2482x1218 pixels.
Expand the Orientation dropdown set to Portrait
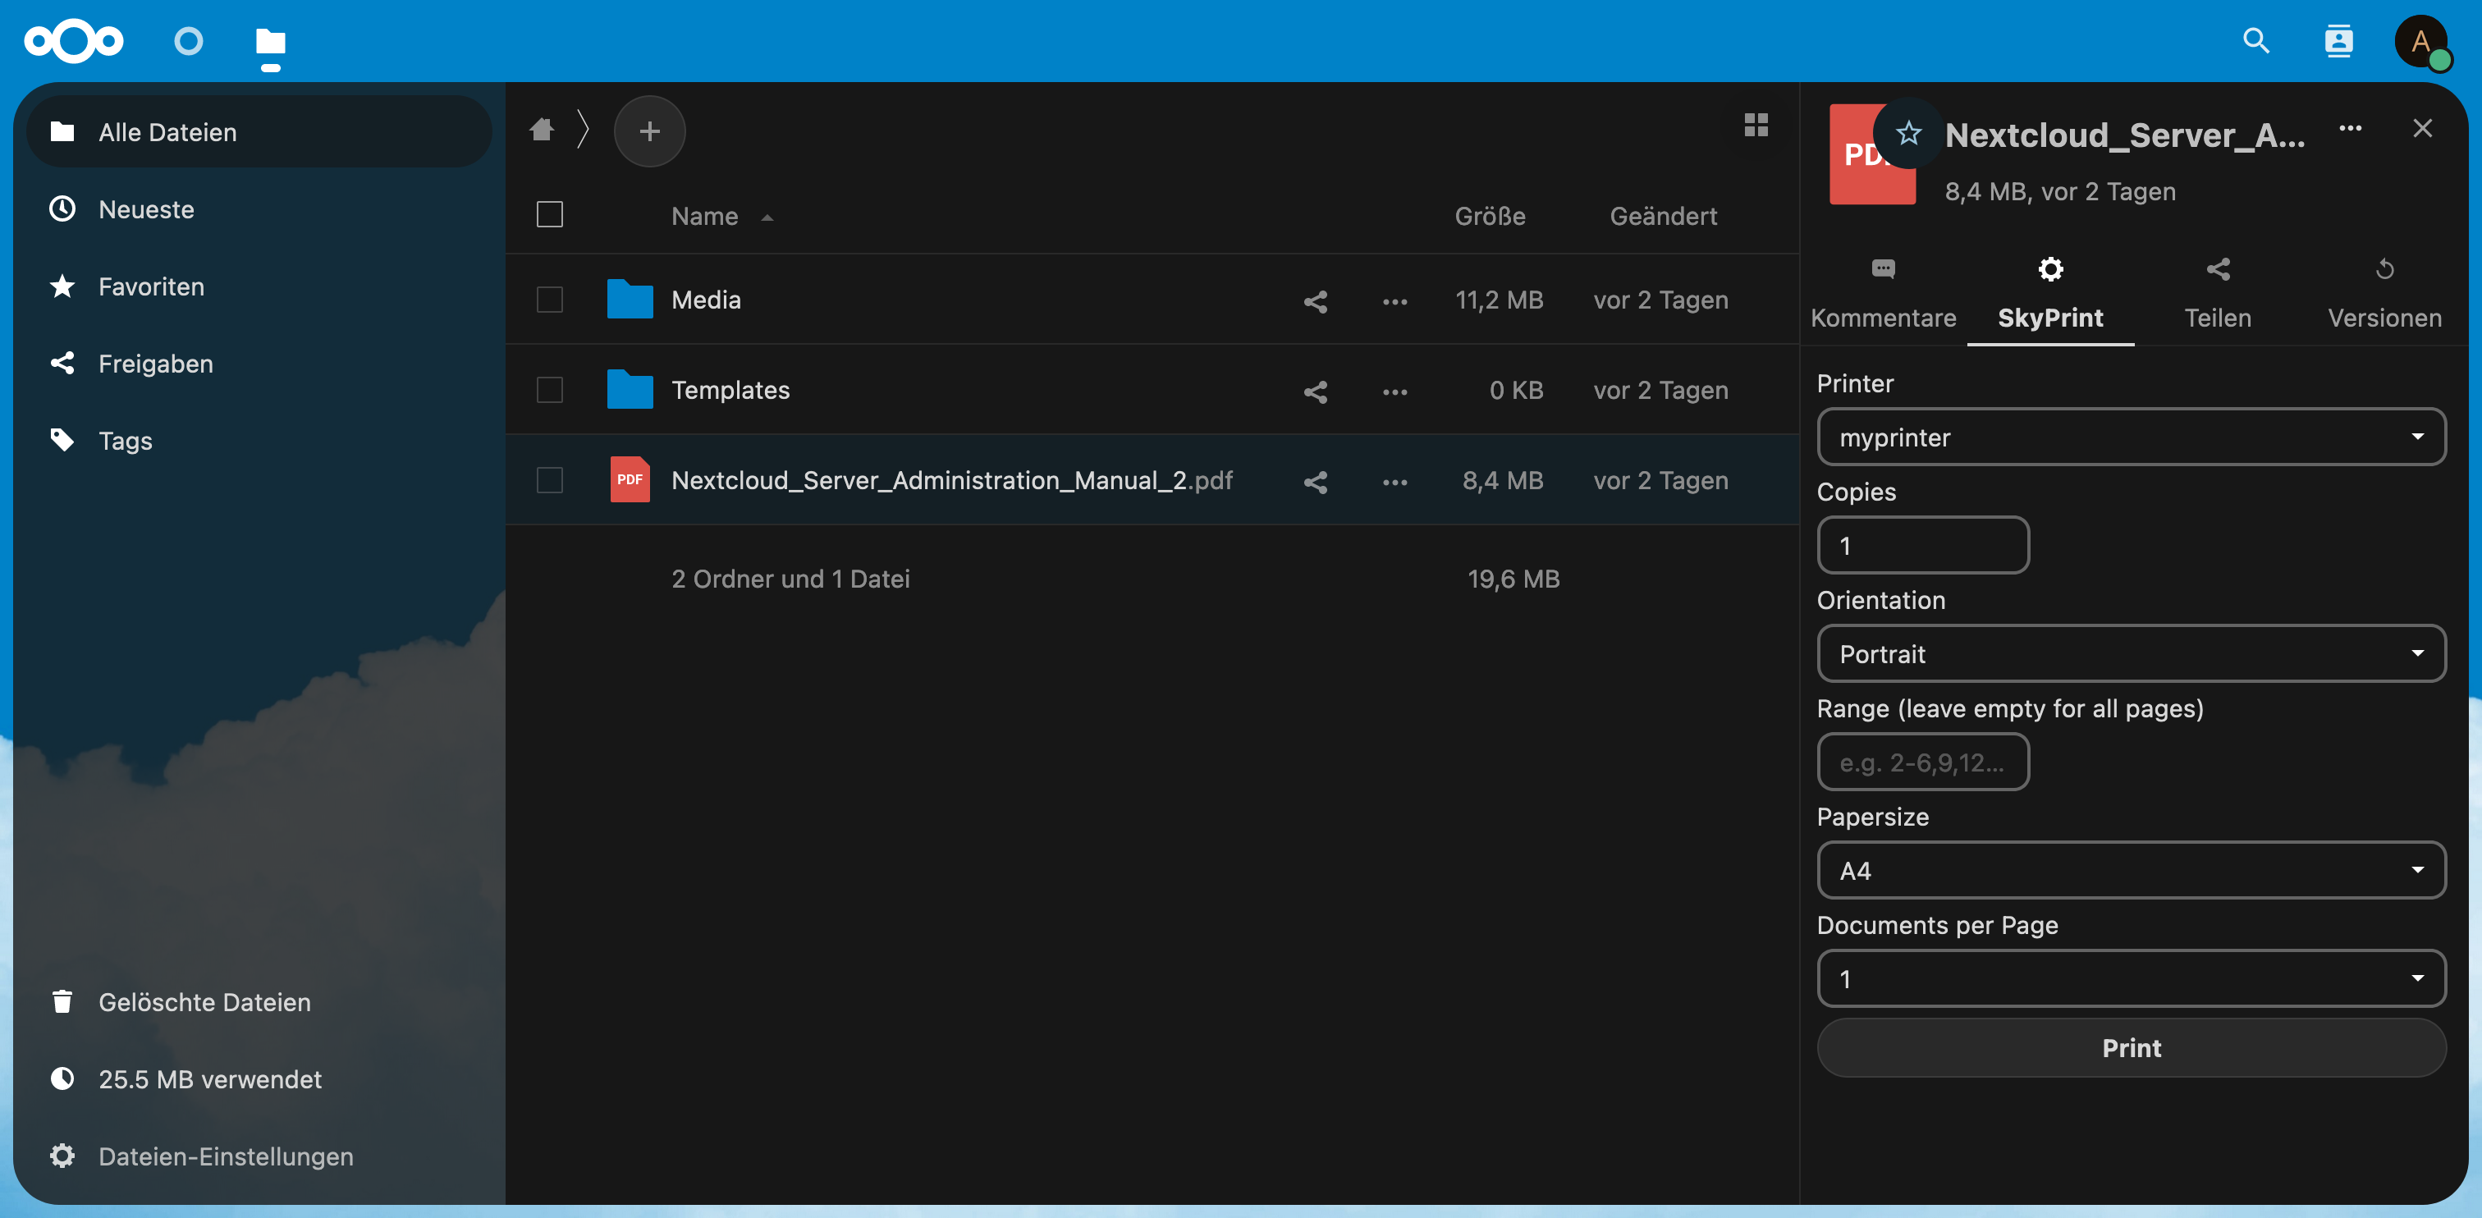pyautogui.click(x=2131, y=653)
